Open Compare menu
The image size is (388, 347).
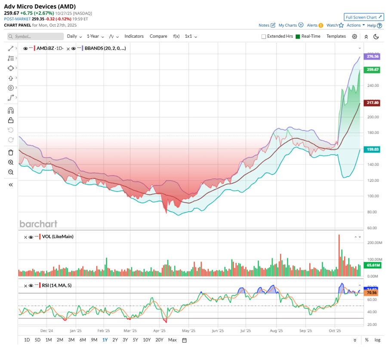(158, 37)
